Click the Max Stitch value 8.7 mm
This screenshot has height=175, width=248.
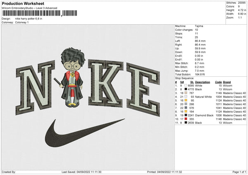point(200,63)
